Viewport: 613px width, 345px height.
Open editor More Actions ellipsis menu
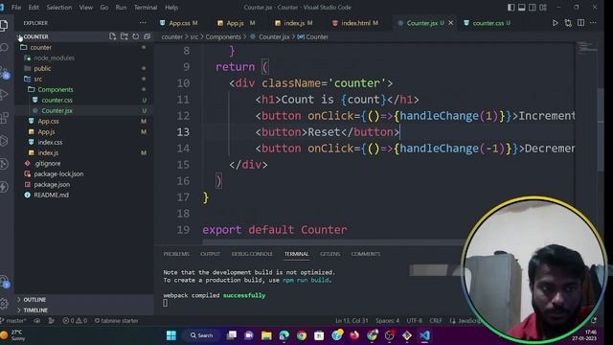(x=593, y=23)
